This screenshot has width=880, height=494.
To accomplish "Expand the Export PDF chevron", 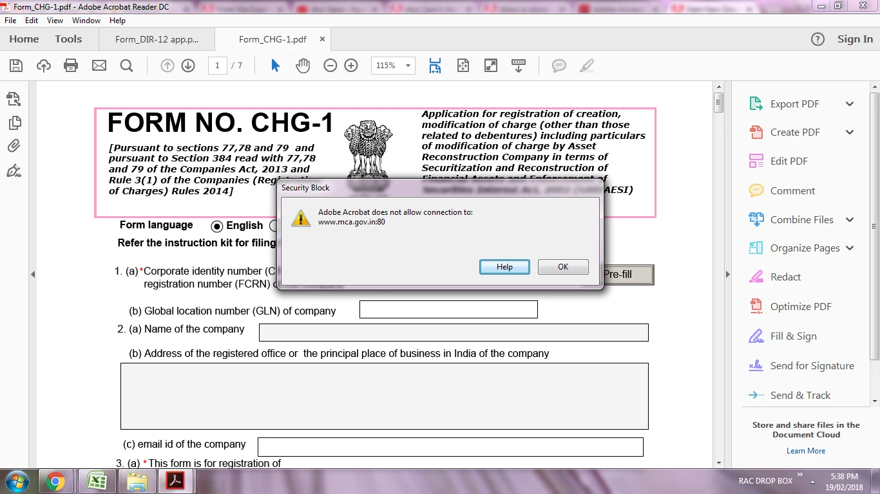I will point(850,104).
